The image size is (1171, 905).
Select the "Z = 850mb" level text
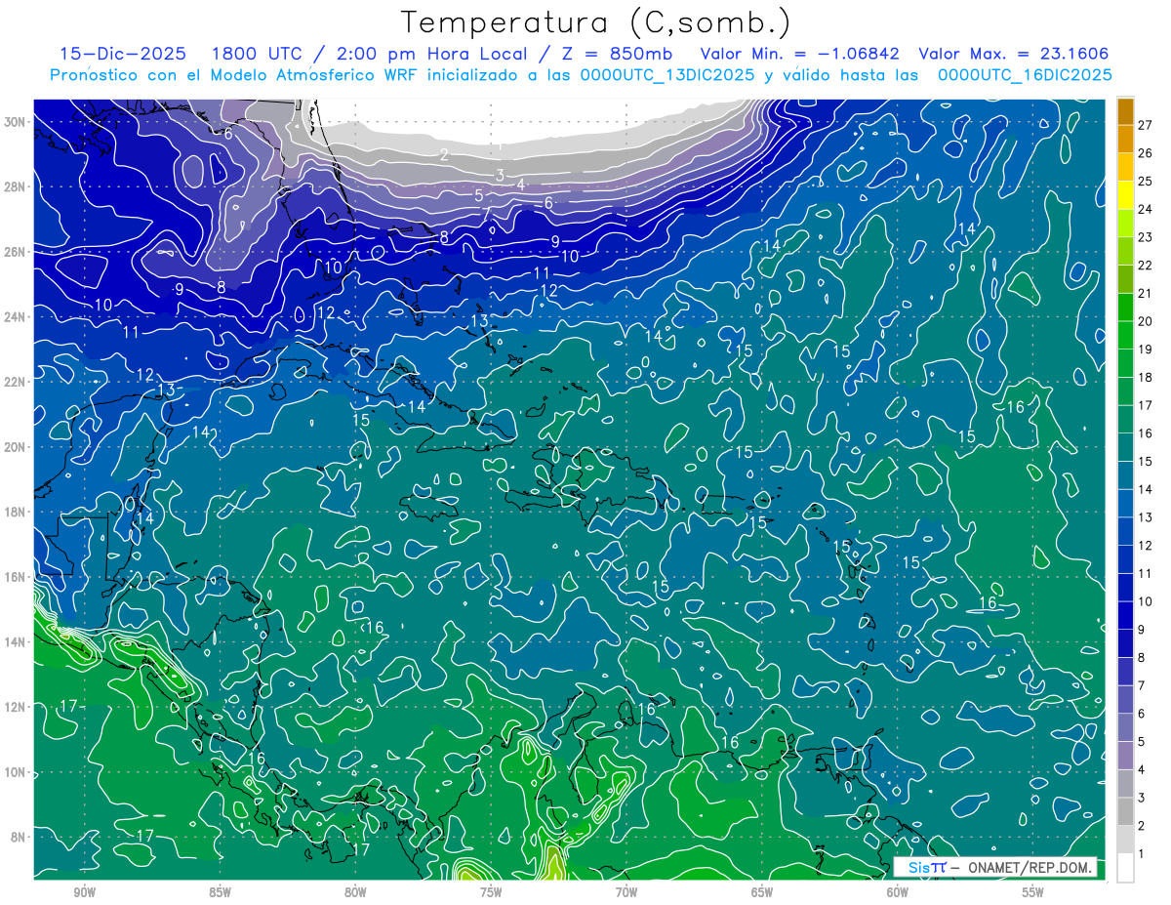point(620,54)
